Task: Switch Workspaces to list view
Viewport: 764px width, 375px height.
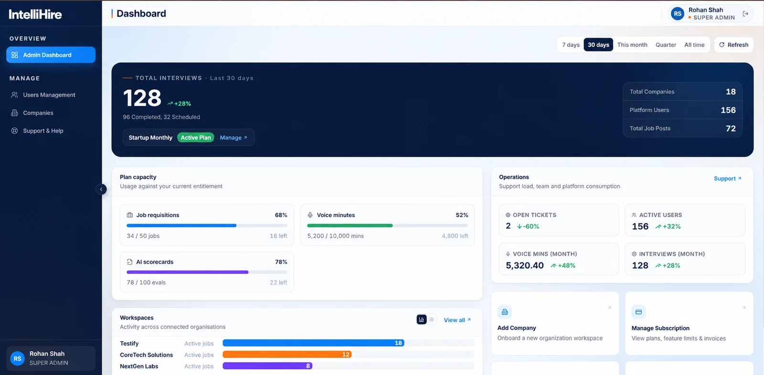Action: click(x=431, y=320)
